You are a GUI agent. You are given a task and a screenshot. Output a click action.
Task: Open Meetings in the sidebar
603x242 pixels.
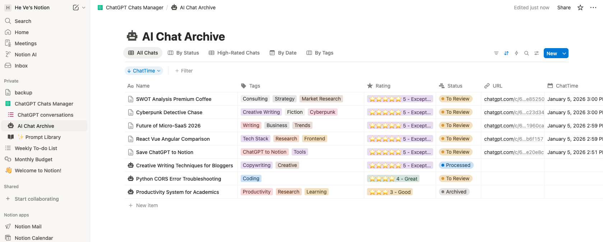point(45,43)
